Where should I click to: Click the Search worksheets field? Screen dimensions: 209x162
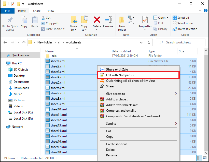click(x=180, y=42)
